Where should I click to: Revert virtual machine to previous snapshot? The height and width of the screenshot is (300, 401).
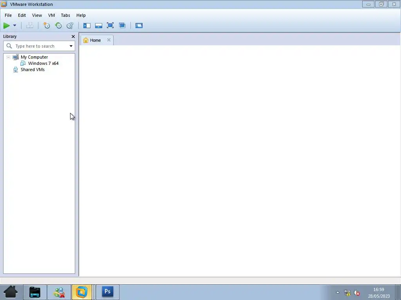(x=58, y=25)
